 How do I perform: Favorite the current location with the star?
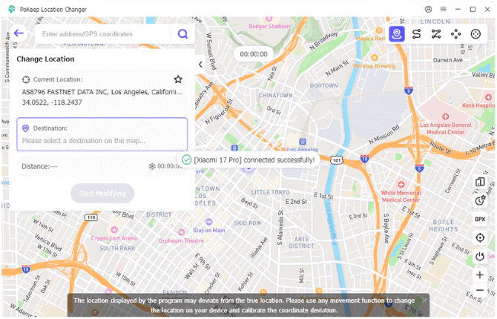[178, 79]
